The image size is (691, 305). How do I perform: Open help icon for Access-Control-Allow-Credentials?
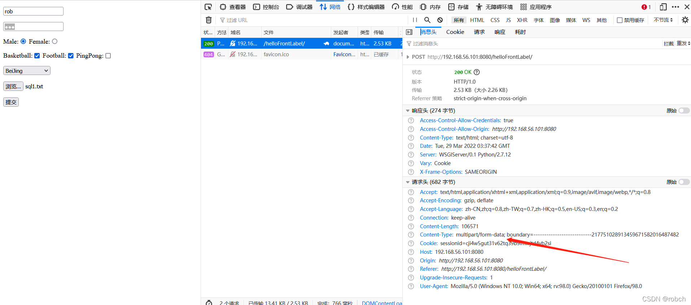(411, 120)
